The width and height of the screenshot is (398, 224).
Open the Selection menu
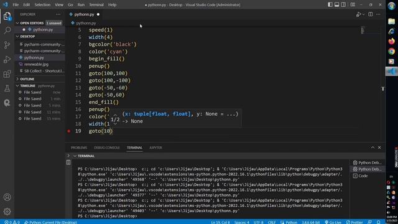[42, 4]
